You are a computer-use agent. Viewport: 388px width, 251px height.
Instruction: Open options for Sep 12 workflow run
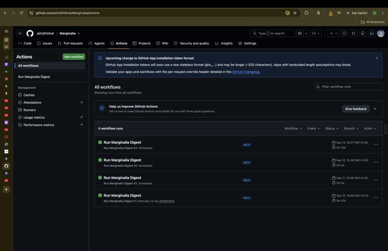tap(376, 163)
